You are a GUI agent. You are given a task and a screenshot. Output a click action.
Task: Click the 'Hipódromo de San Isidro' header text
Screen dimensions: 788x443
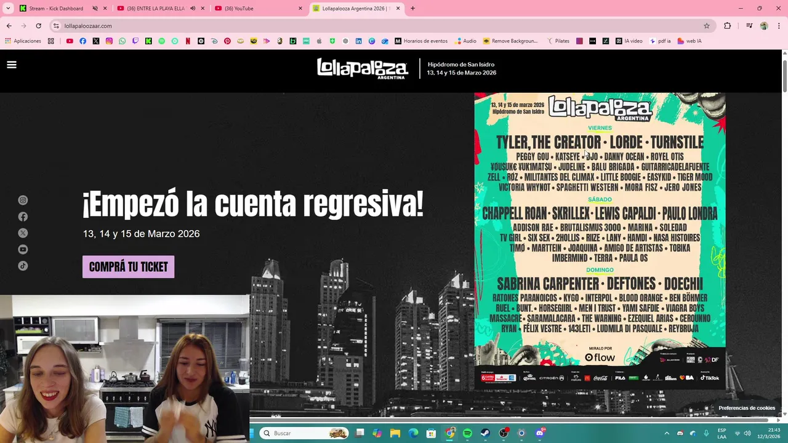click(461, 65)
